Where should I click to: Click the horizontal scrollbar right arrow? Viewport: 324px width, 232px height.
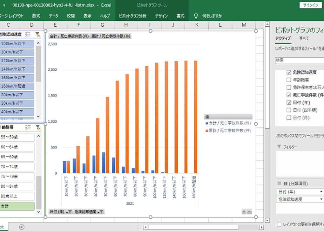click(261, 227)
